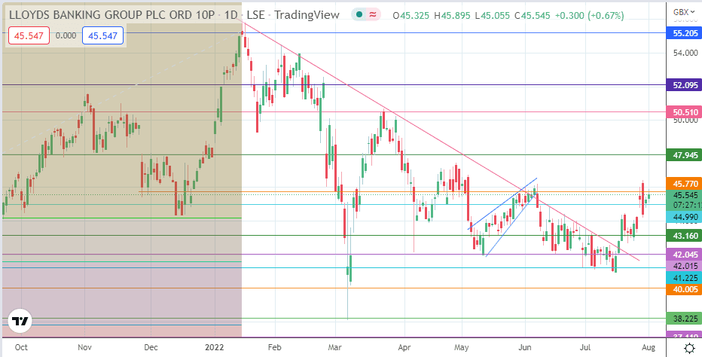Screen dimensions: 702x357
Task: Click the close value C45.545
Action: 533,16
